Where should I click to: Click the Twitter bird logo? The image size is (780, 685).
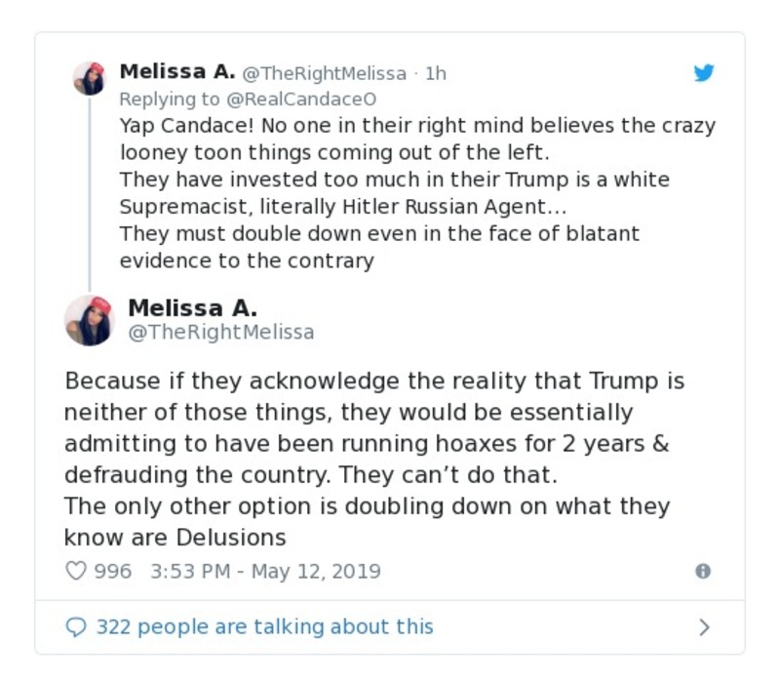click(703, 73)
